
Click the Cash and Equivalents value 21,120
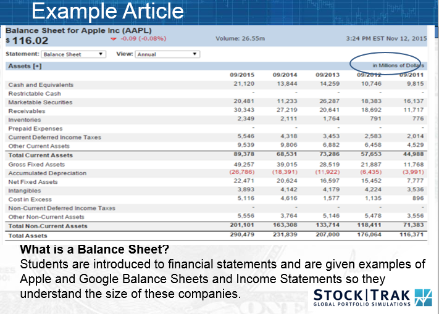pos(244,84)
